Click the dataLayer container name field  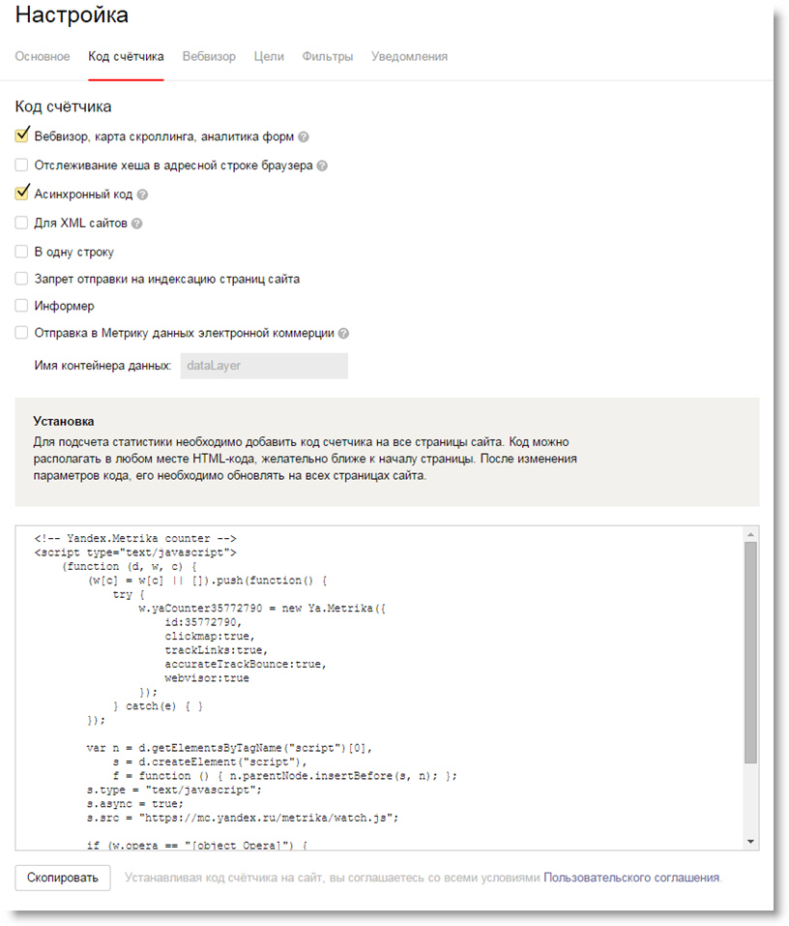tap(264, 366)
